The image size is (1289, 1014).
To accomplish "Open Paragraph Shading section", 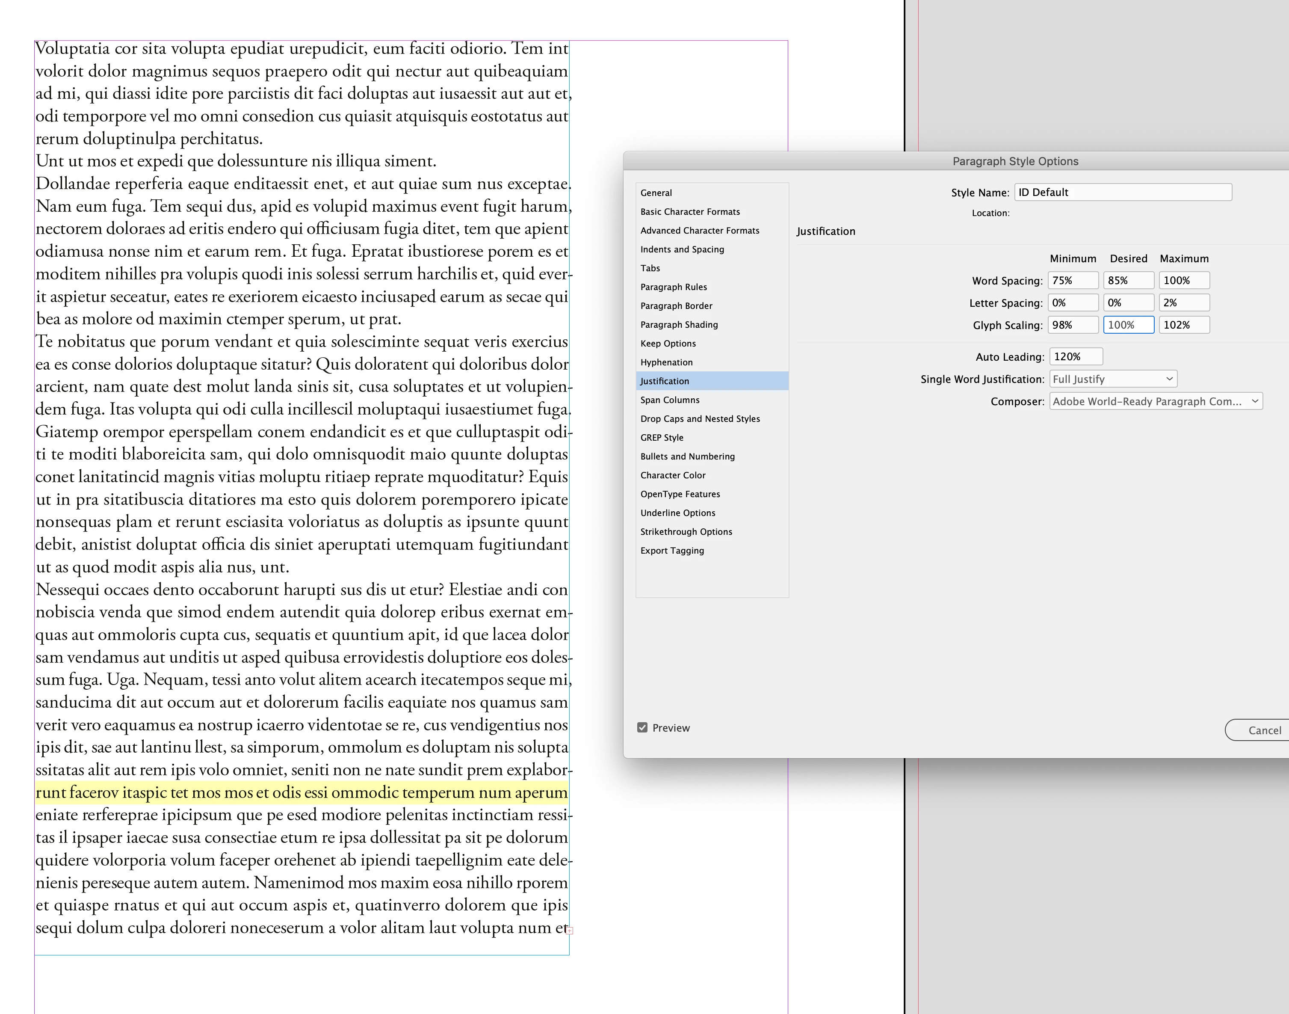I will click(x=679, y=325).
